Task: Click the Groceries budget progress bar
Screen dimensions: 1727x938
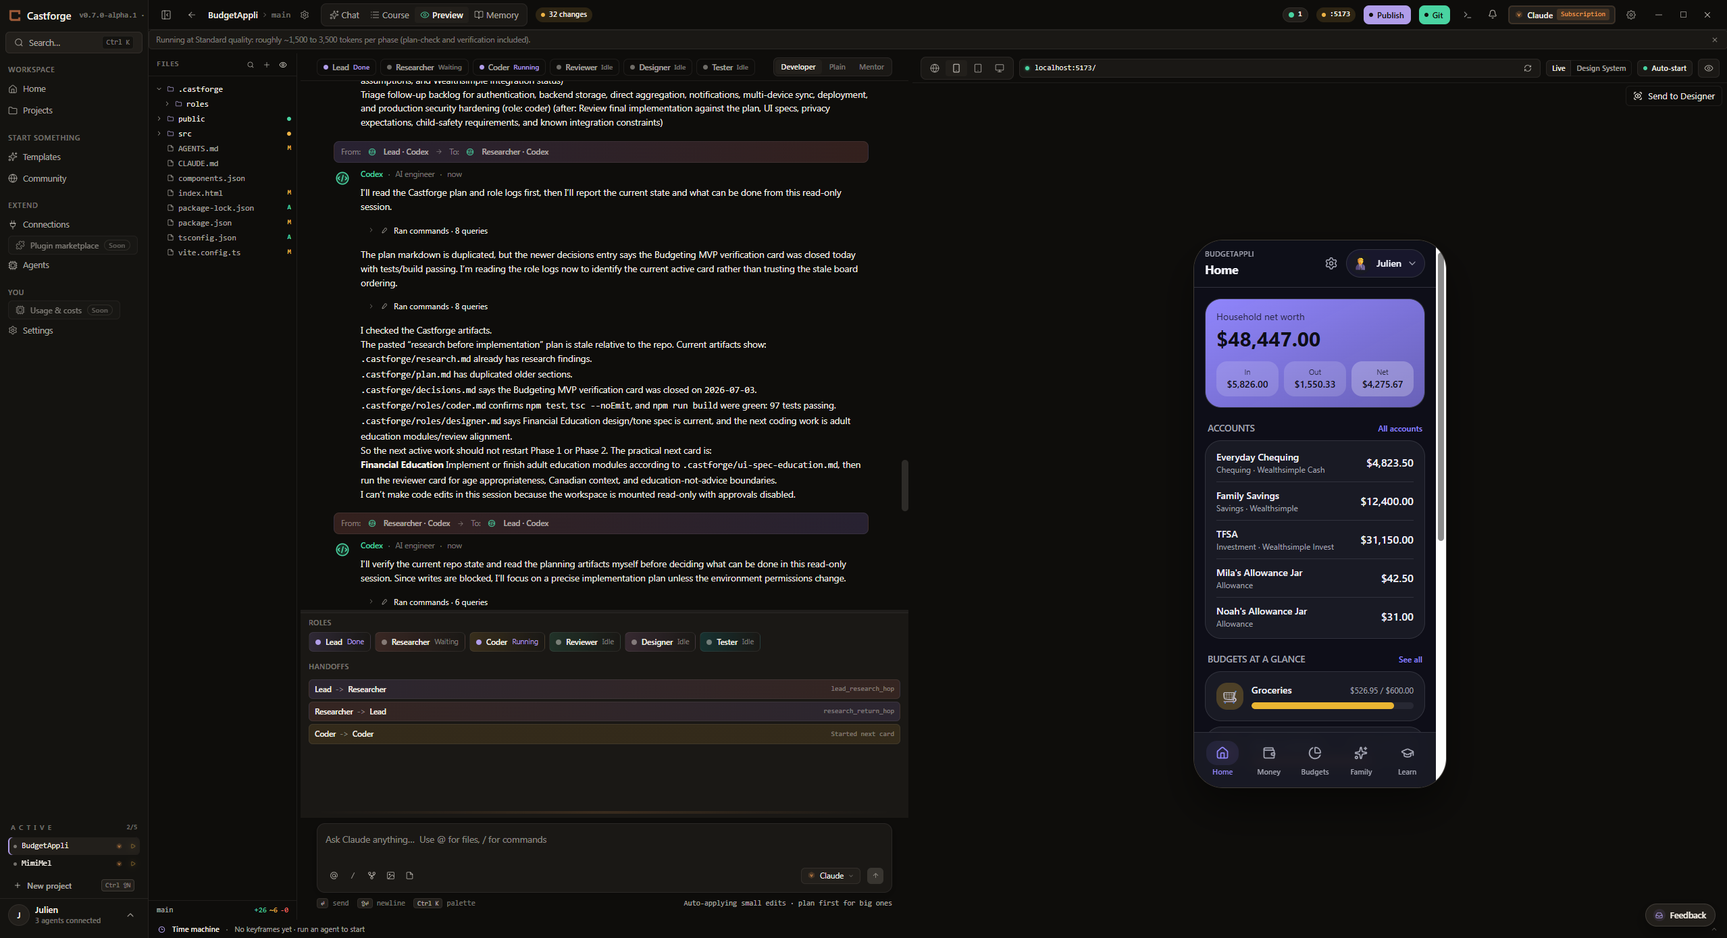Action: coord(1332,706)
